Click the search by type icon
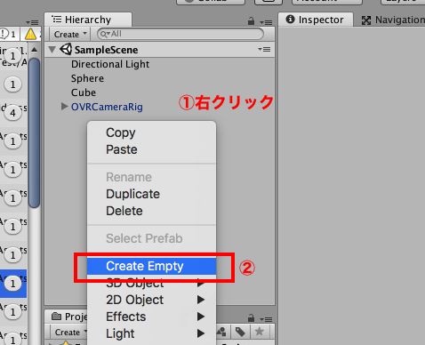The height and width of the screenshot is (345, 425). pyautogui.click(x=221, y=332)
